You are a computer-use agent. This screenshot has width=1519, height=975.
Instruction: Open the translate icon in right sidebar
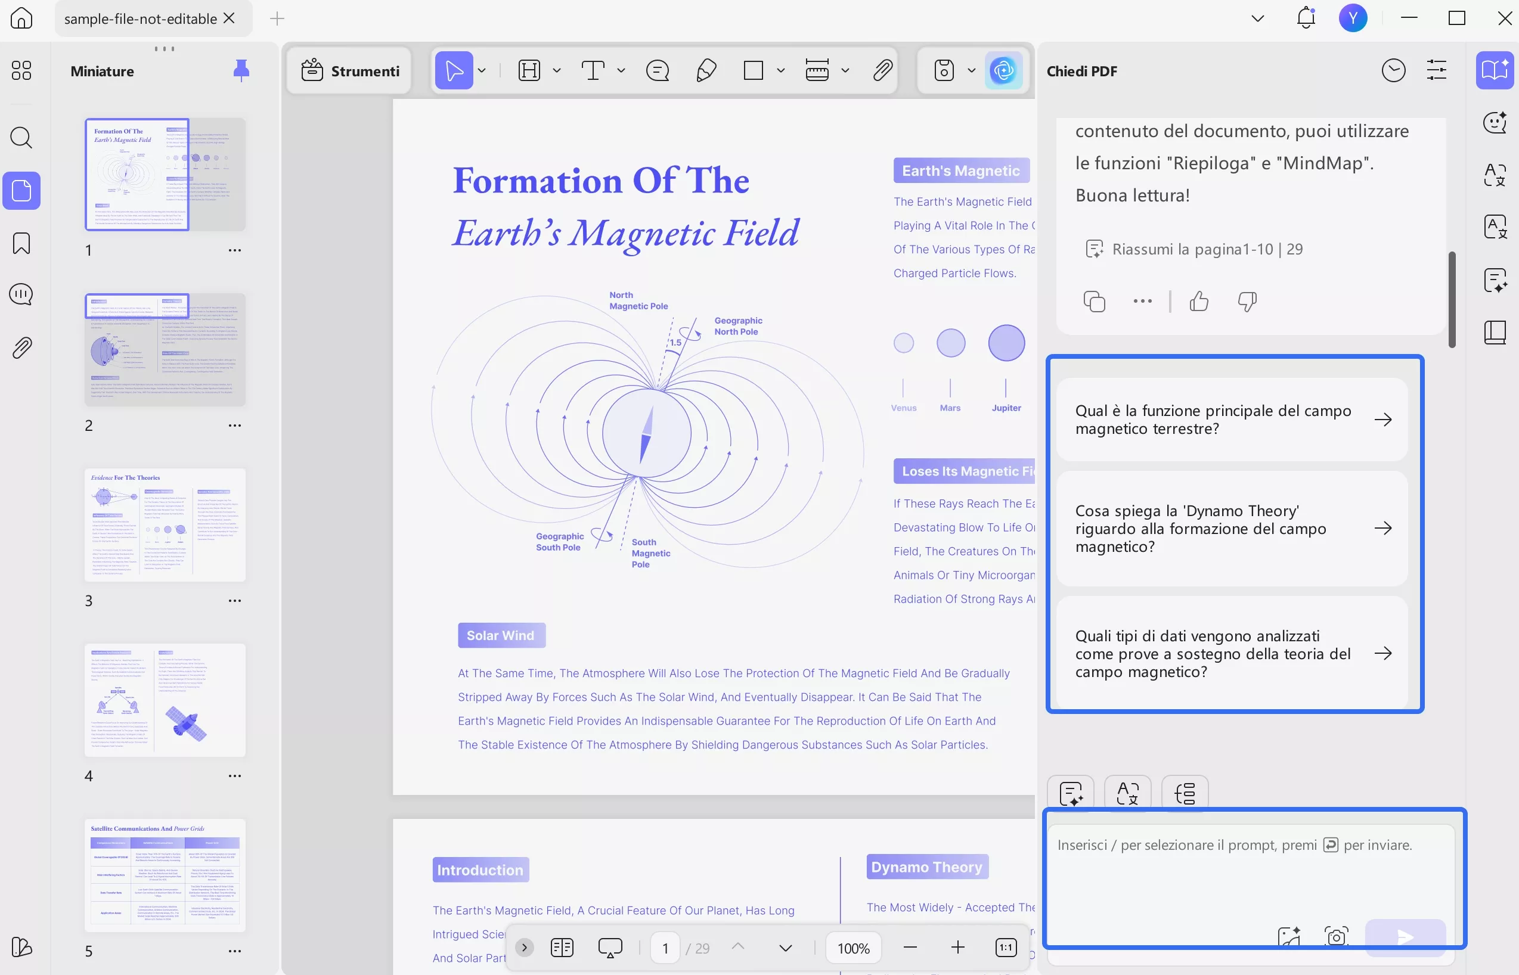pyautogui.click(x=1495, y=174)
